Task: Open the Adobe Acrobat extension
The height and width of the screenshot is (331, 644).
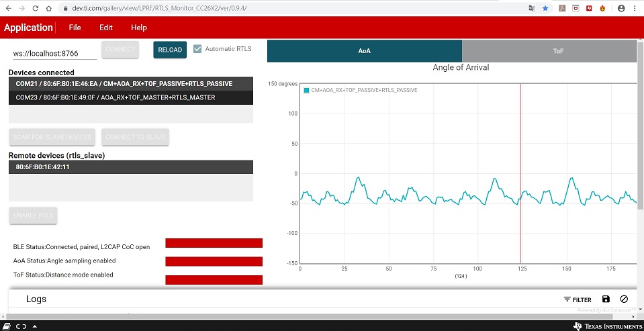Action: pos(563,8)
